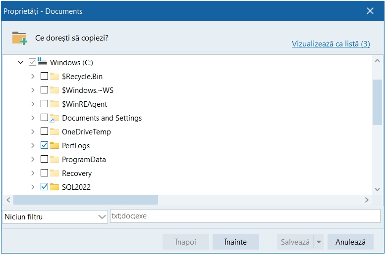Uncheck the PerfLogs checkbox
The height and width of the screenshot is (255, 386).
click(x=44, y=146)
